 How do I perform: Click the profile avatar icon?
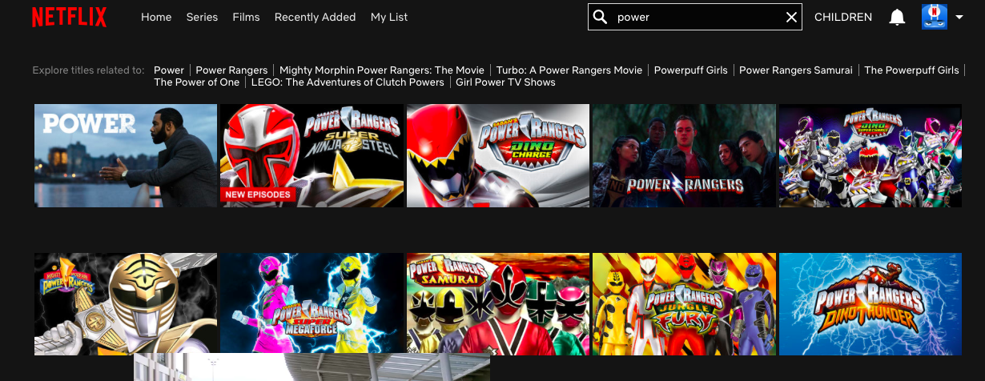pos(935,17)
